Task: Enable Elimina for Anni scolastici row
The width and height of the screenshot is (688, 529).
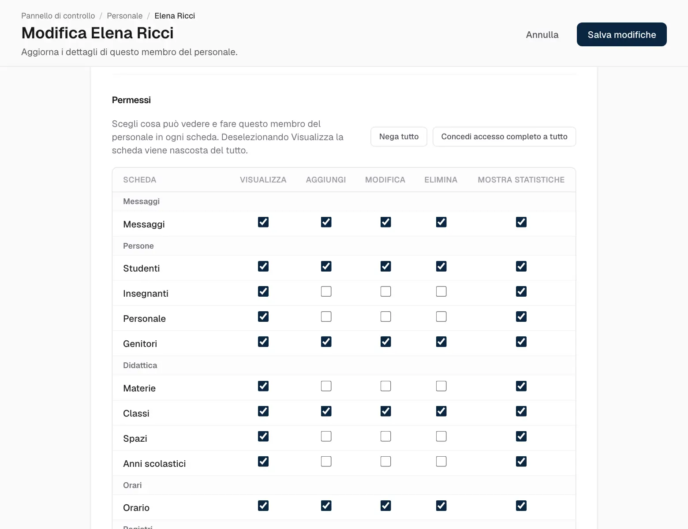Action: click(x=441, y=462)
